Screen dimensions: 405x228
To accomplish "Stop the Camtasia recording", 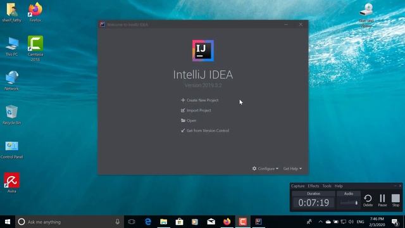I will (x=396, y=200).
